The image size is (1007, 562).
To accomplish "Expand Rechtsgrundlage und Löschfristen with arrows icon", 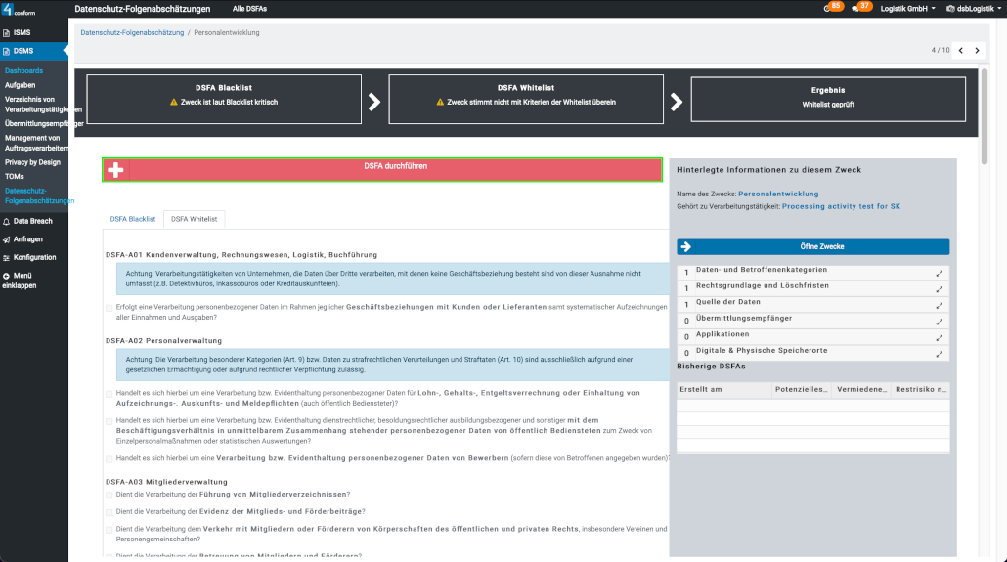I will 940,288.
